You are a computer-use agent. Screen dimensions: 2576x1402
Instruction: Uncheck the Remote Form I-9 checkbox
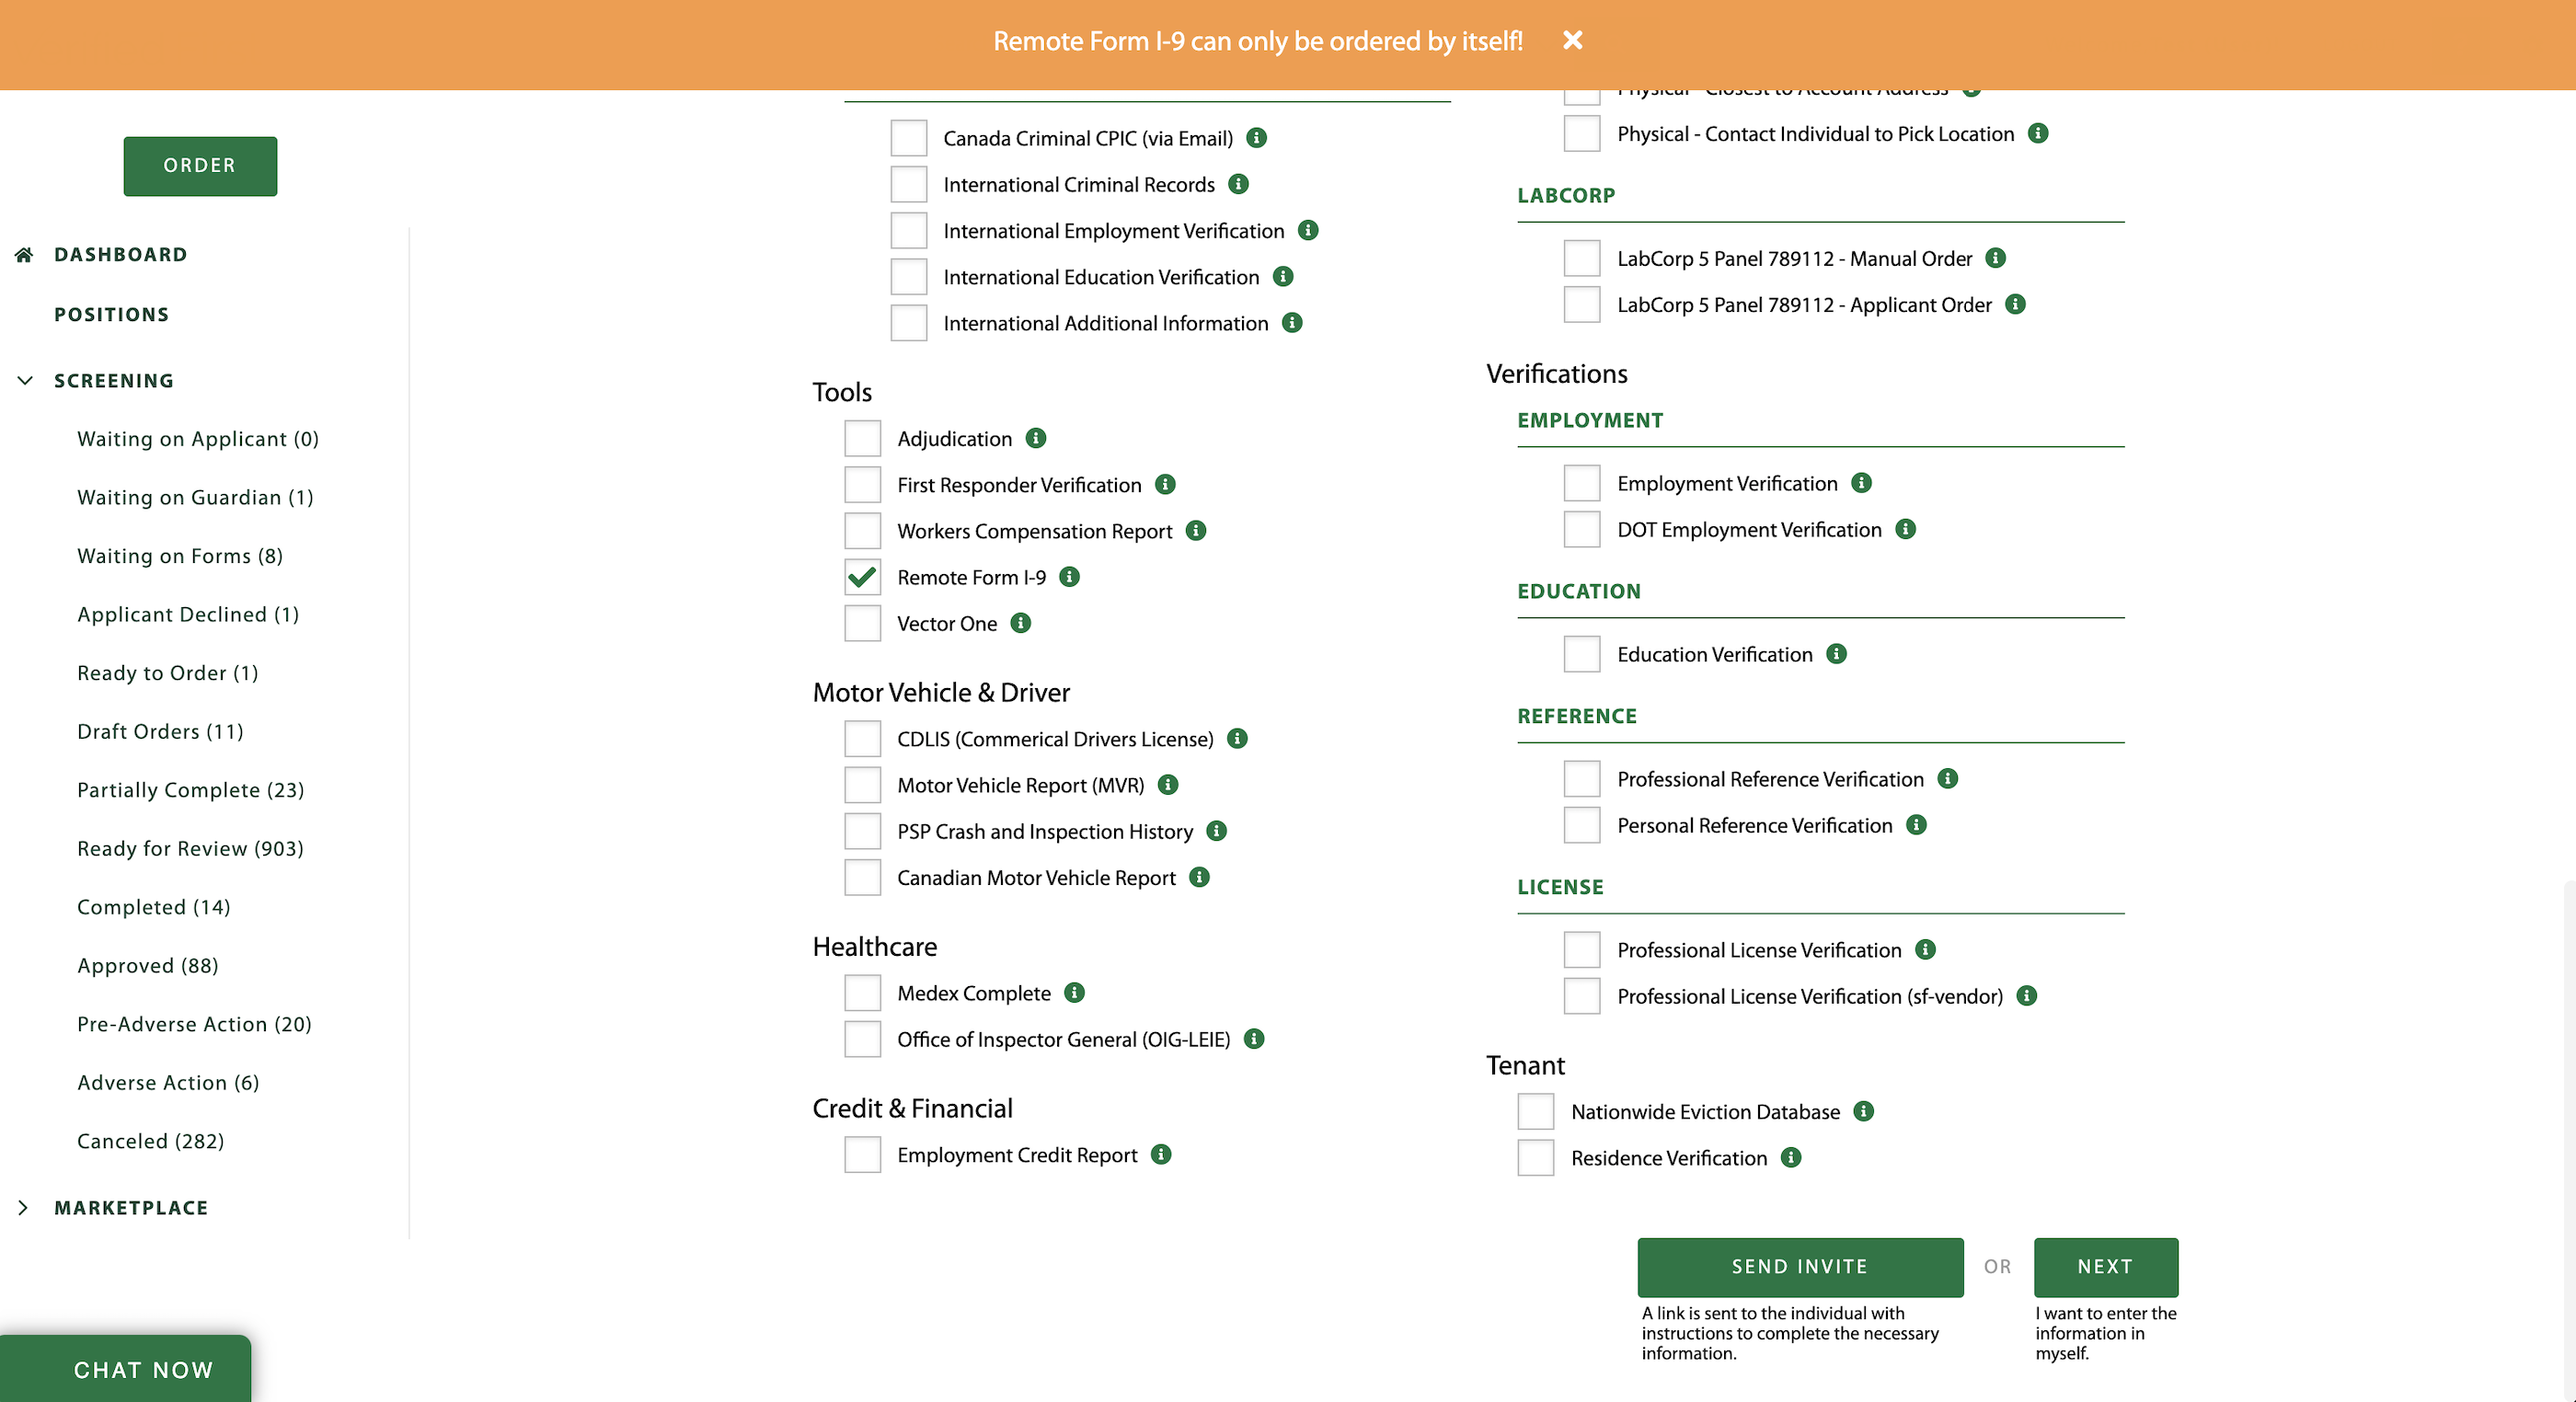(x=862, y=577)
